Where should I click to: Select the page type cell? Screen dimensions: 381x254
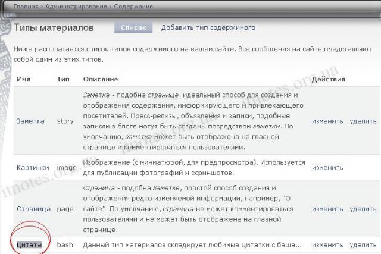(65, 209)
